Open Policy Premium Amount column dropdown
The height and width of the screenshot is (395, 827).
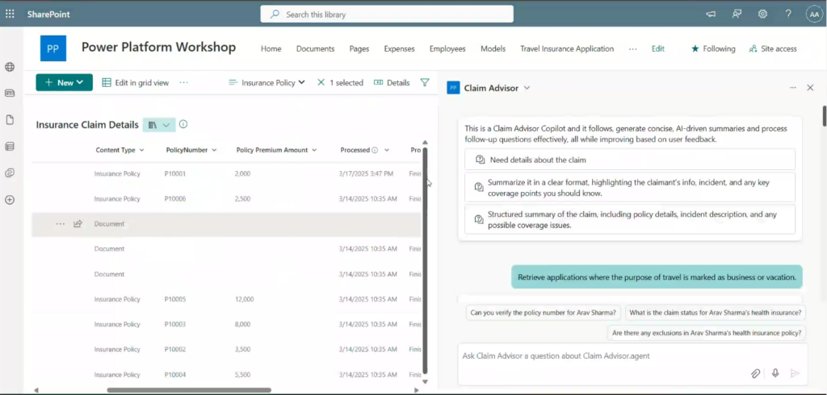click(x=314, y=150)
